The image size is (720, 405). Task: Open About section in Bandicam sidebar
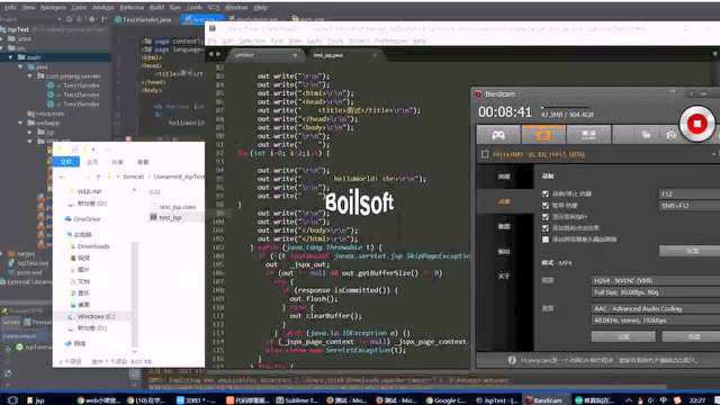[x=505, y=276]
